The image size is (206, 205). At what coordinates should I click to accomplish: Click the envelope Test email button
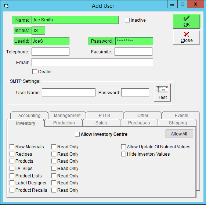162,92
